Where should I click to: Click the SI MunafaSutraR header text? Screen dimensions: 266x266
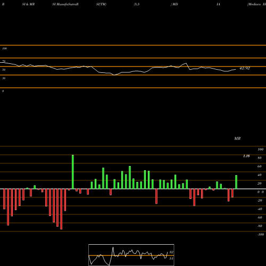(65, 4)
